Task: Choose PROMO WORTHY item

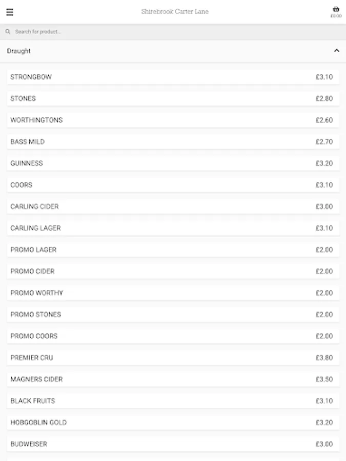Action: click(x=173, y=293)
